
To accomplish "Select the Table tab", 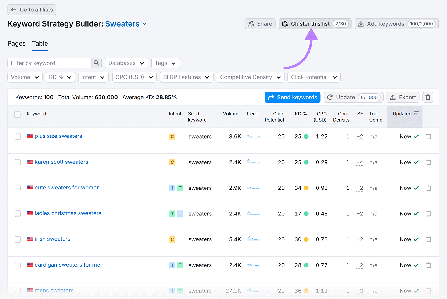I will [x=40, y=43].
